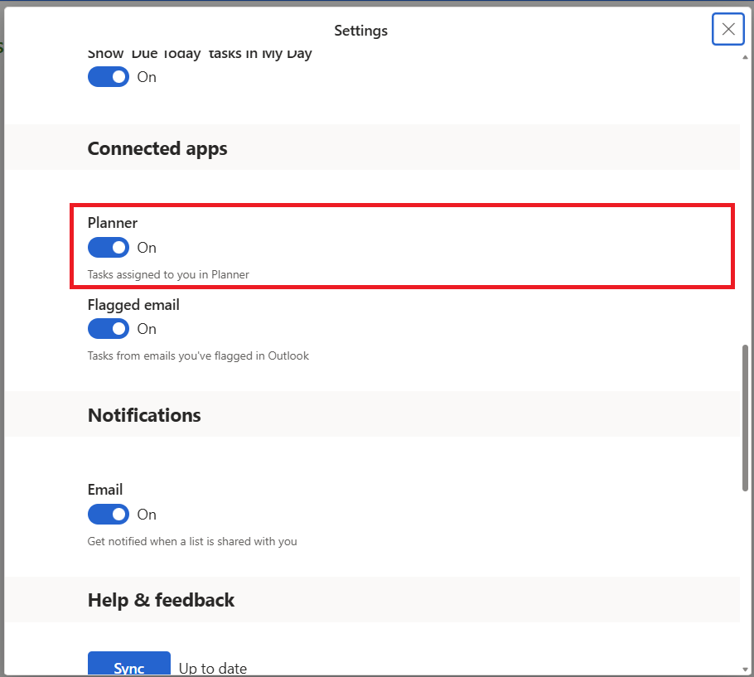This screenshot has height=677, width=754.
Task: Click the scrollbar down arrow
Action: tap(745, 669)
